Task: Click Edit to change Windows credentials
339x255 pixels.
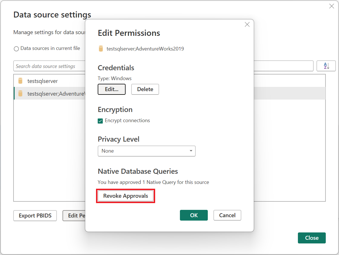Action: pyautogui.click(x=111, y=89)
